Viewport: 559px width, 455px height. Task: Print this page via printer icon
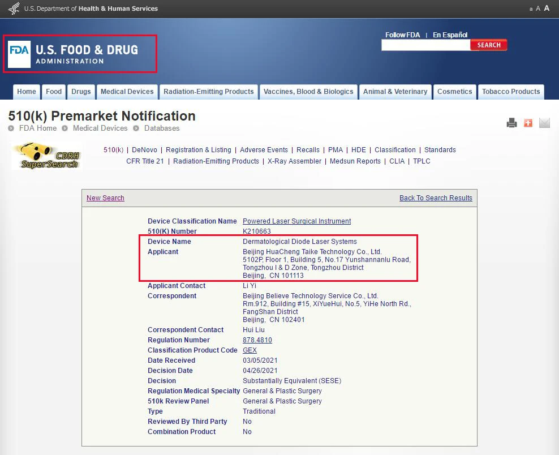511,123
